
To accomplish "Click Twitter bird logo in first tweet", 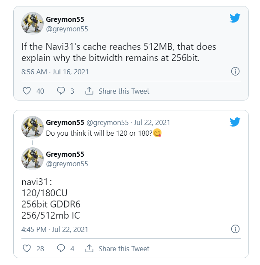I will pos(235,18).
